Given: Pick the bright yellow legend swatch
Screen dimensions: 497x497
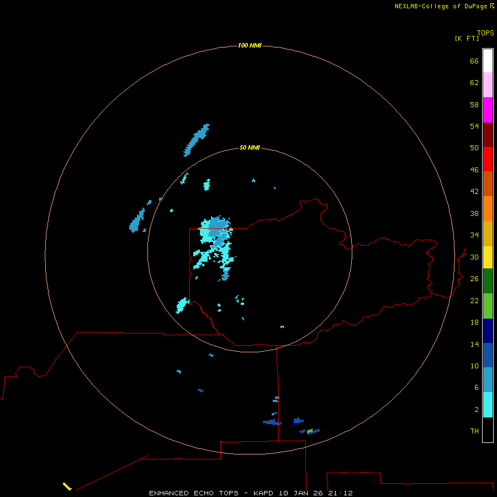Looking at the screenshot, I should (x=488, y=257).
